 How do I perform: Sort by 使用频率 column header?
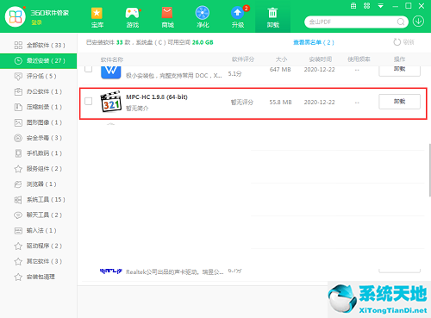click(359, 59)
